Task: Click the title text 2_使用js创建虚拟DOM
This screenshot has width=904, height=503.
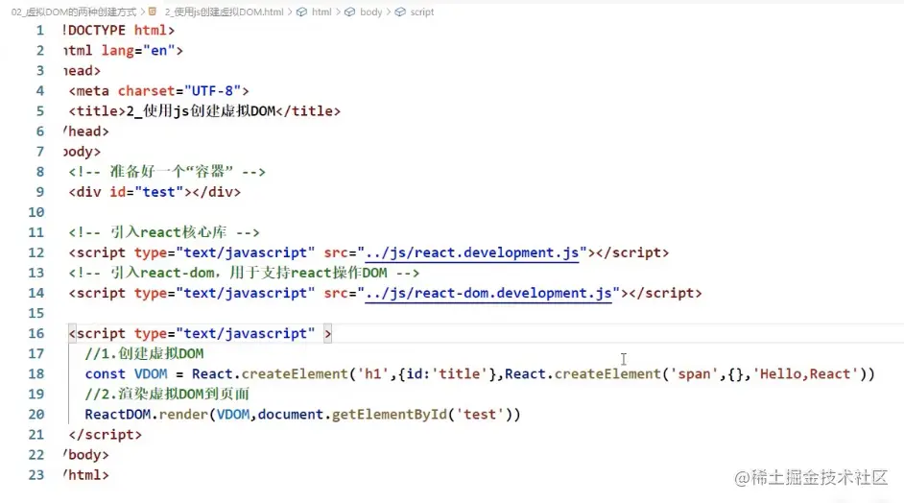Action: pos(201,110)
